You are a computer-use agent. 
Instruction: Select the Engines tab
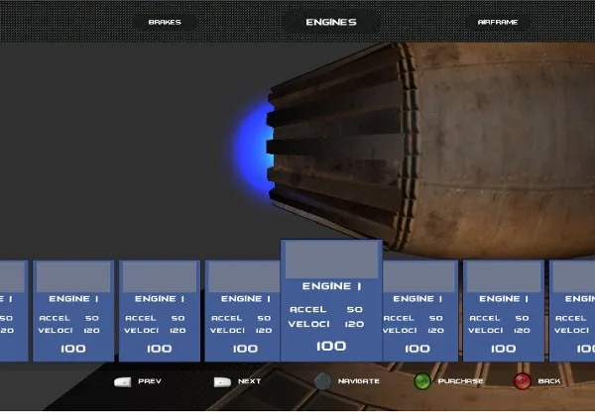331,22
